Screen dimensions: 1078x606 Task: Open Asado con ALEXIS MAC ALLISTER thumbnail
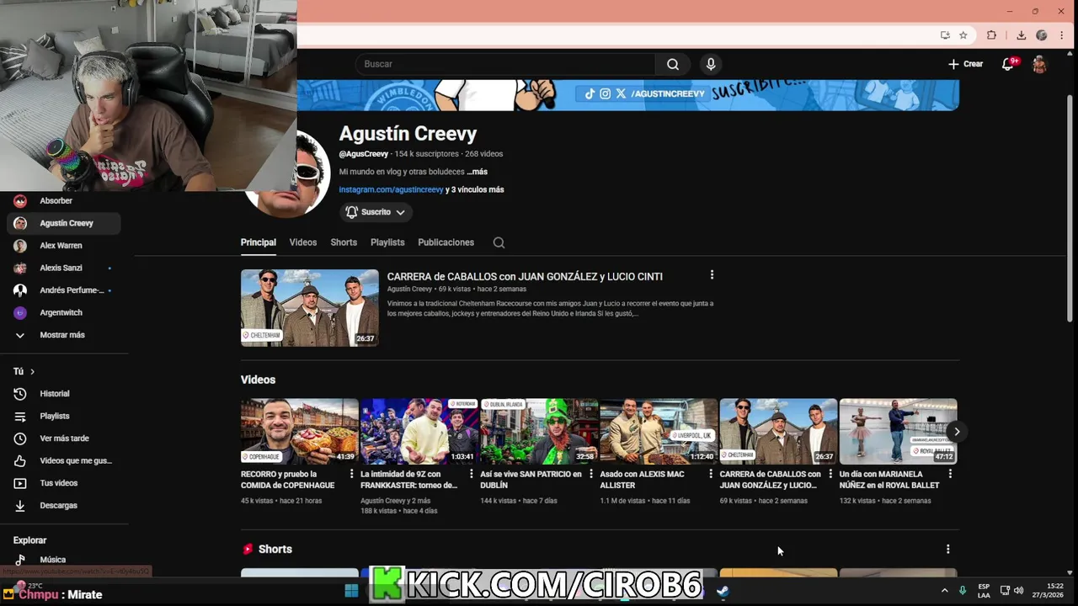click(658, 431)
